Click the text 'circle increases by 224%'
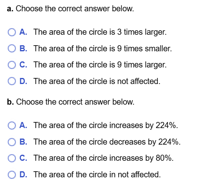 click(133, 126)
